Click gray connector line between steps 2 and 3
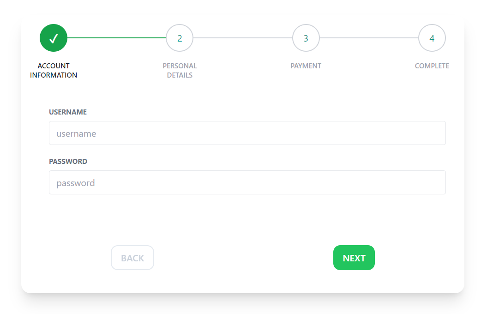Image resolution: width=481 pixels, height=314 pixels. click(242, 38)
